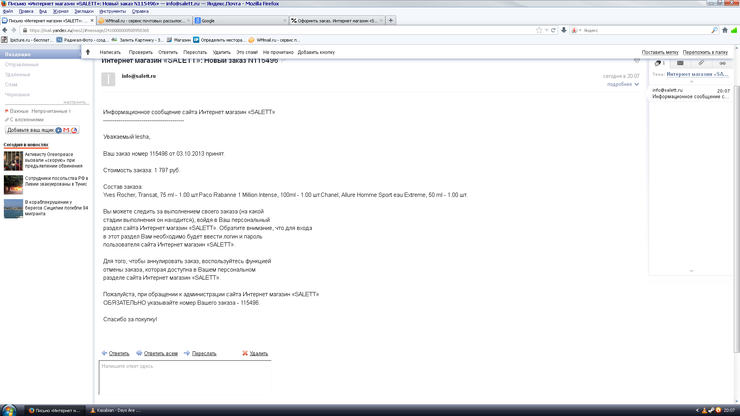
Task: Click the reply arrow icon below the message
Action: pyautogui.click(x=104, y=353)
